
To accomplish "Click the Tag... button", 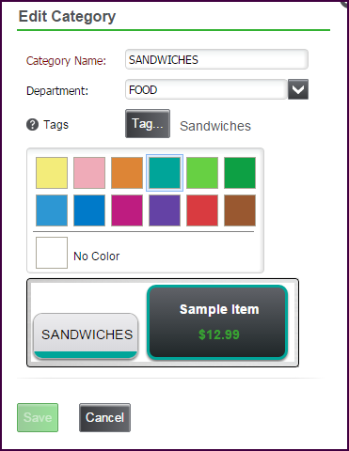I will 148,123.
